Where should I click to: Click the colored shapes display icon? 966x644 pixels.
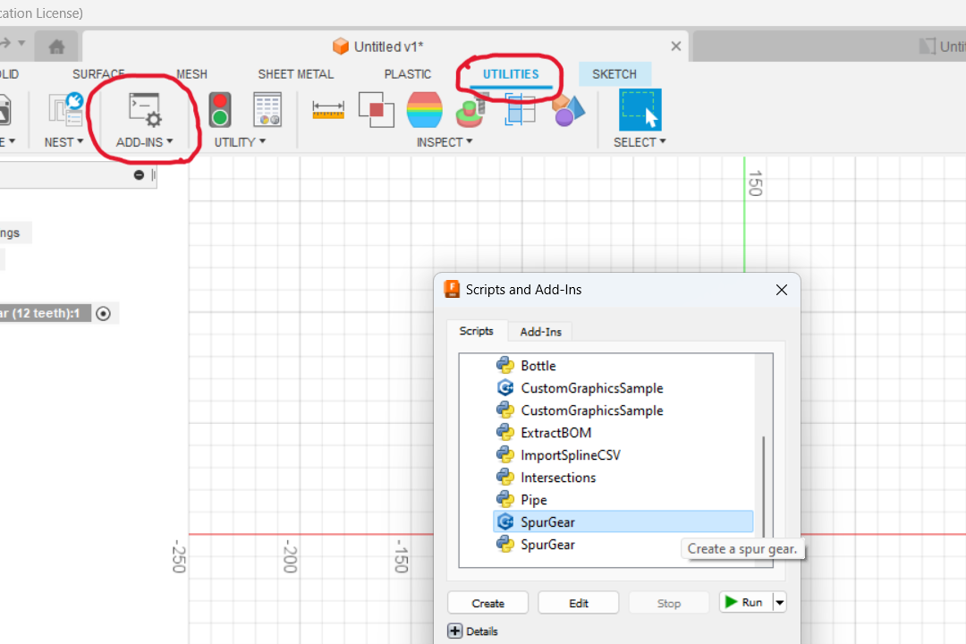pos(568,111)
